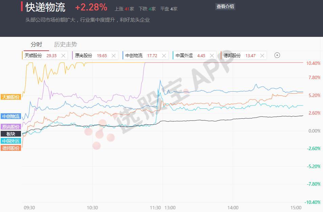Remove 原尚股份 using its X icon
The height and width of the screenshot is (212, 323).
(113, 55)
